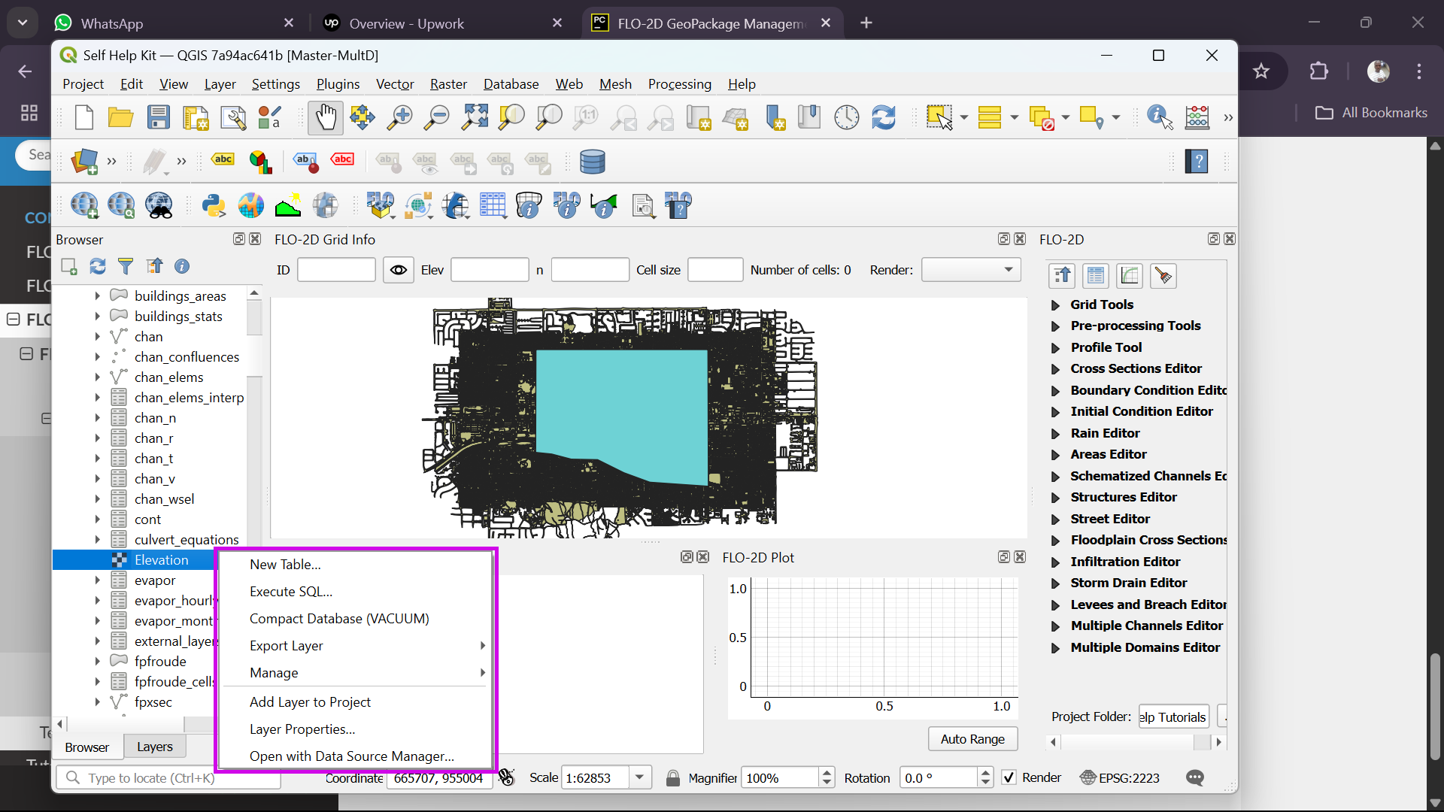Click the Magnifier spinbox up arrow
Viewport: 1444px width, 812px height.
pyautogui.click(x=827, y=772)
